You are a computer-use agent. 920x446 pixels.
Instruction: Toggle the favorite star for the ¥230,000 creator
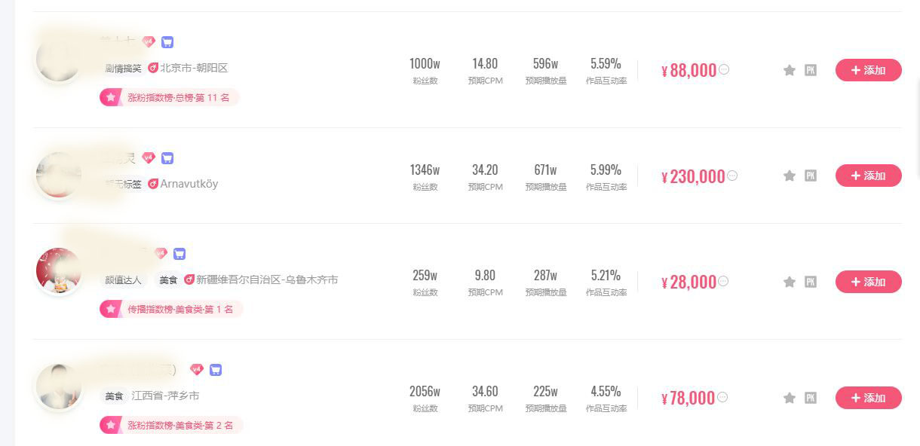click(x=790, y=176)
